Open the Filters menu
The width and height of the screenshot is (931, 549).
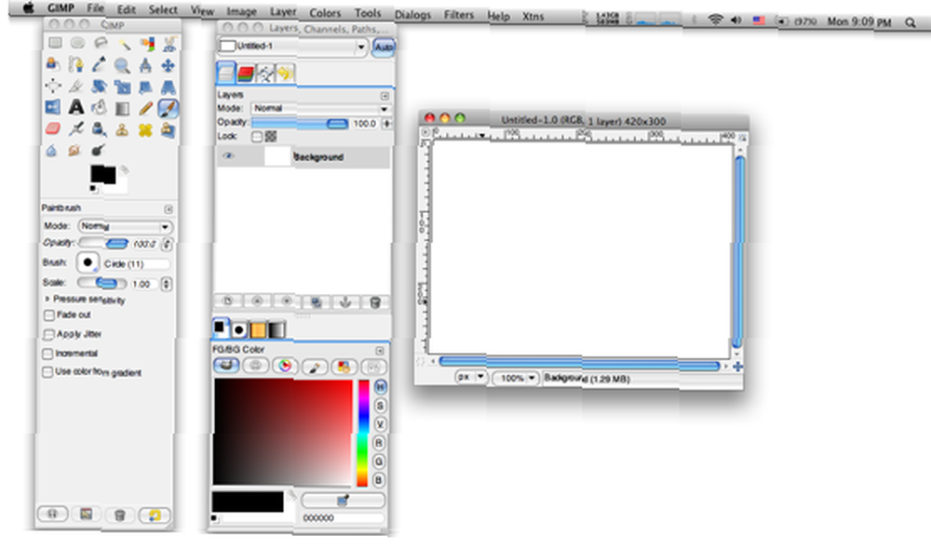458,15
